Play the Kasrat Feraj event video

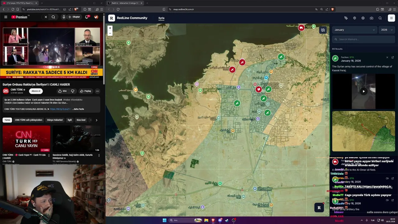pyautogui.click(x=363, y=91)
